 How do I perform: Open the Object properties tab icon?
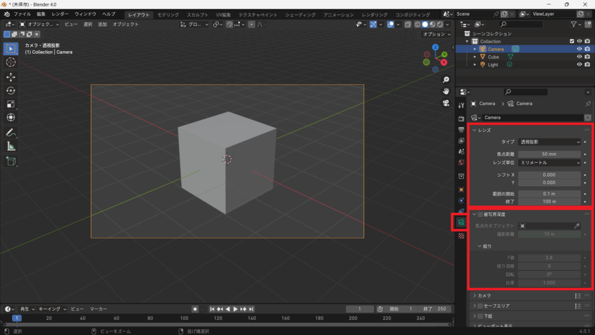461,190
